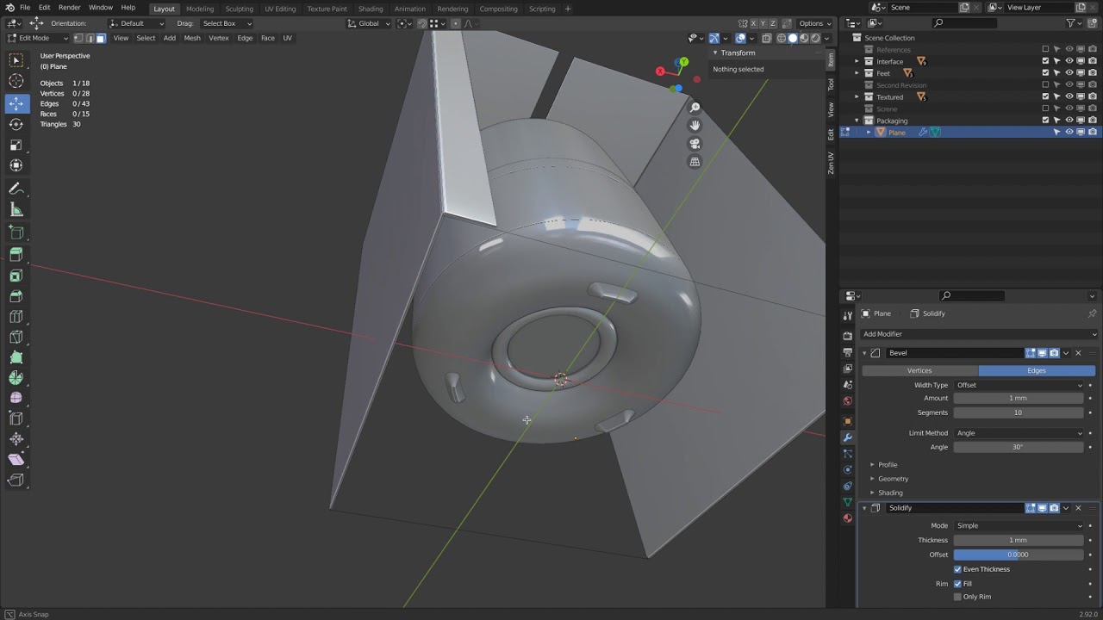Hide the Feet collection in viewport
The height and width of the screenshot is (620, 1103).
1069,73
